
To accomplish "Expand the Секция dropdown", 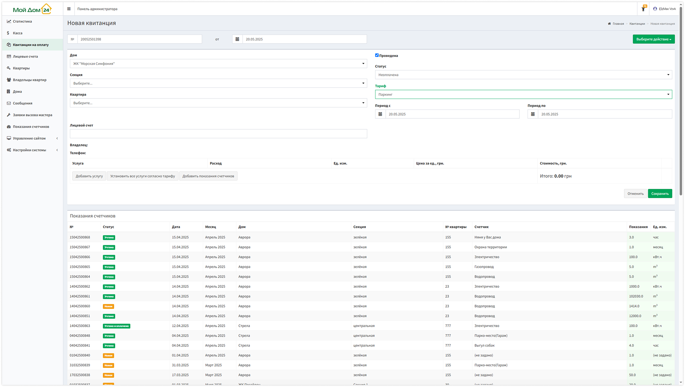I will [x=218, y=83].
